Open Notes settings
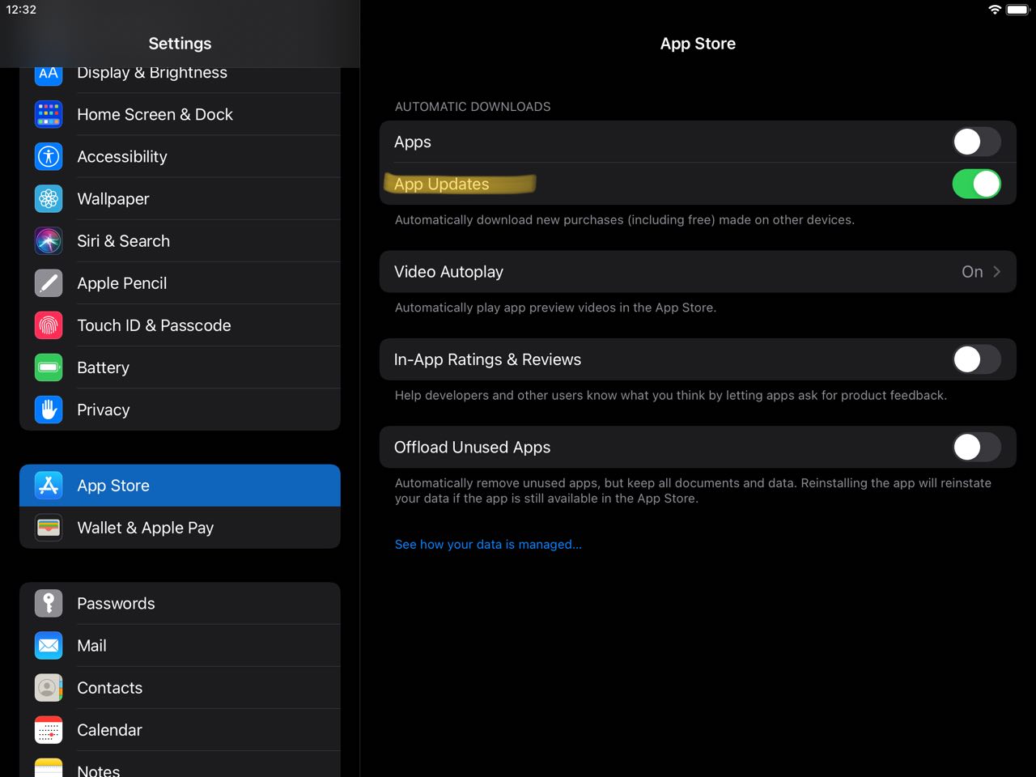Viewport: 1036px width, 777px height. pyautogui.click(x=180, y=765)
